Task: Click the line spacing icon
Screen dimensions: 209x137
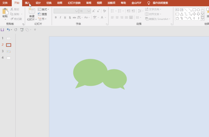Action: point(140,11)
